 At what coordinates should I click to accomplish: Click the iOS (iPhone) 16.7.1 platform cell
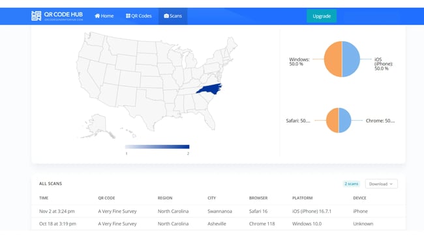coord(312,211)
